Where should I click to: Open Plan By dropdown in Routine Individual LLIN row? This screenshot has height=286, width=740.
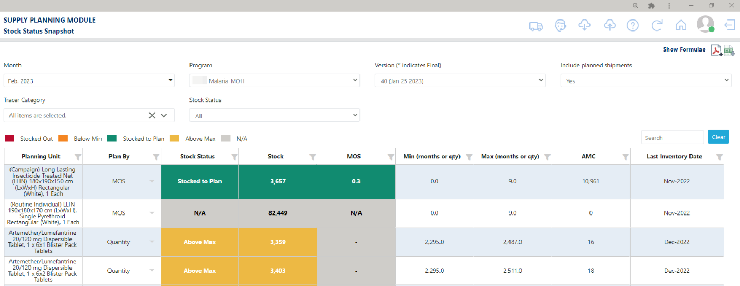tap(152, 213)
